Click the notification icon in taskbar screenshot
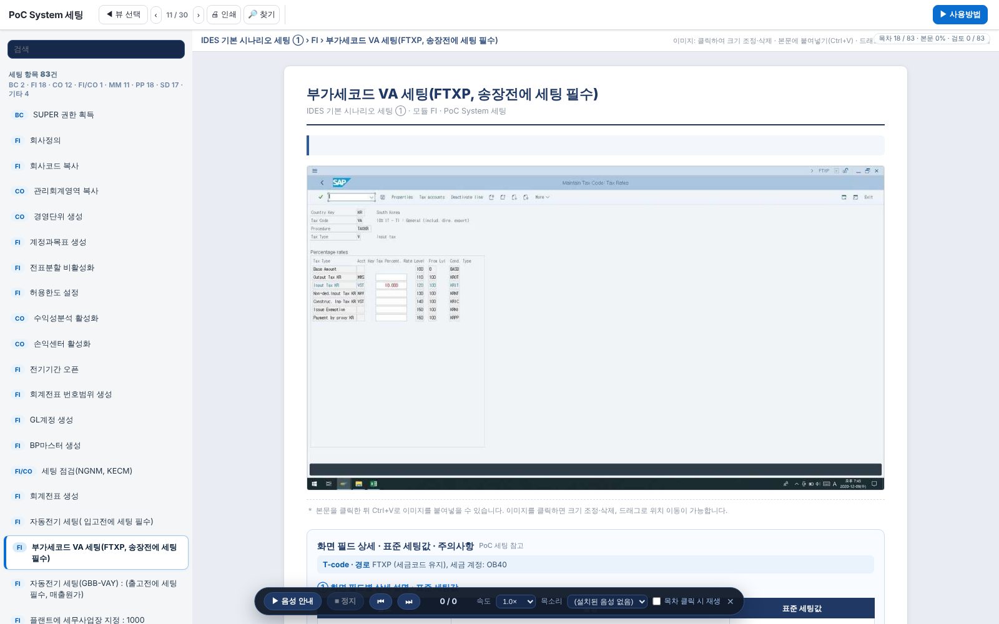Viewport: 999px width, 624px height. tap(874, 484)
